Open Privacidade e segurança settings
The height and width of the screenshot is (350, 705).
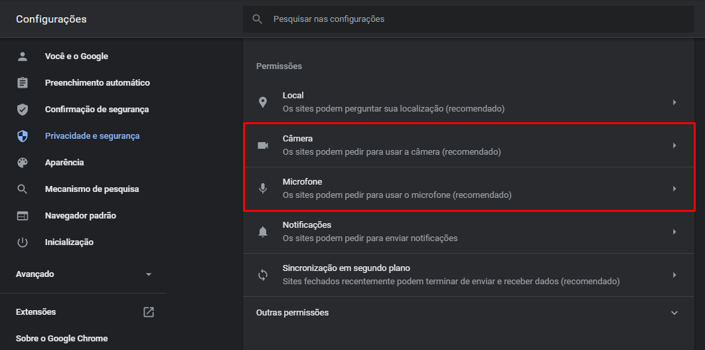pyautogui.click(x=92, y=136)
